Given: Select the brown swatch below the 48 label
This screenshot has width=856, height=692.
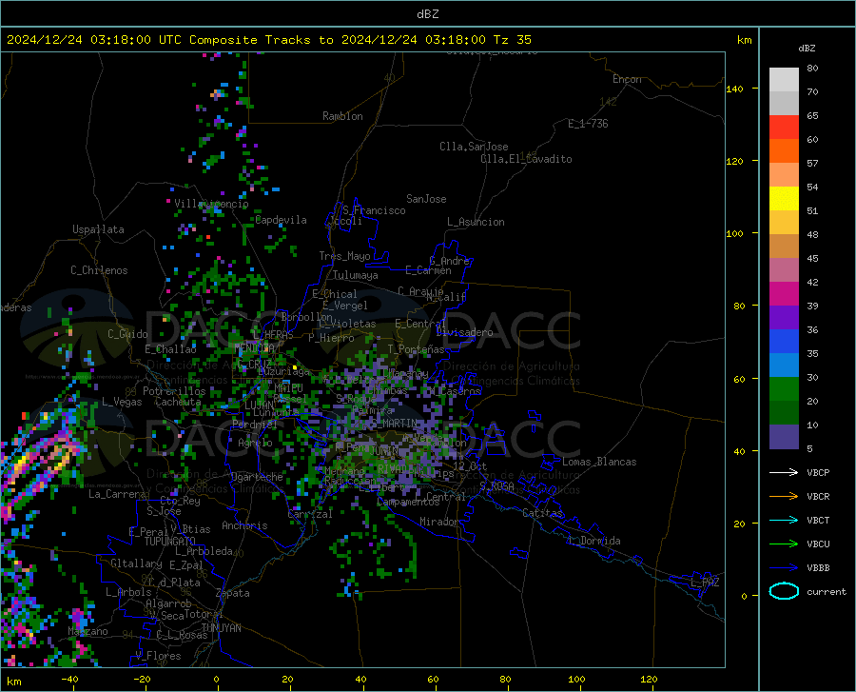Looking at the screenshot, I should (784, 247).
